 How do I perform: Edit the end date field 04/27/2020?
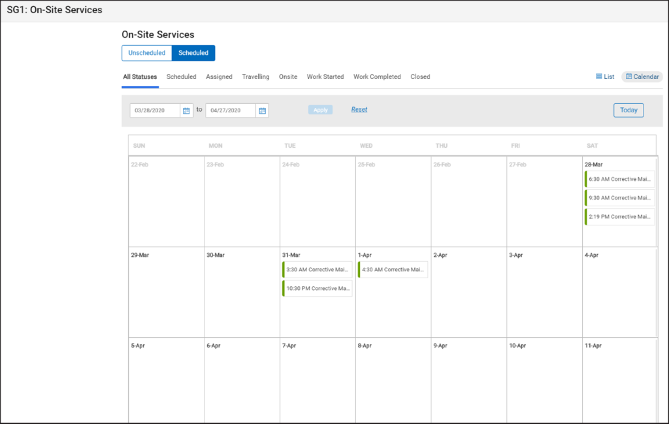click(231, 111)
